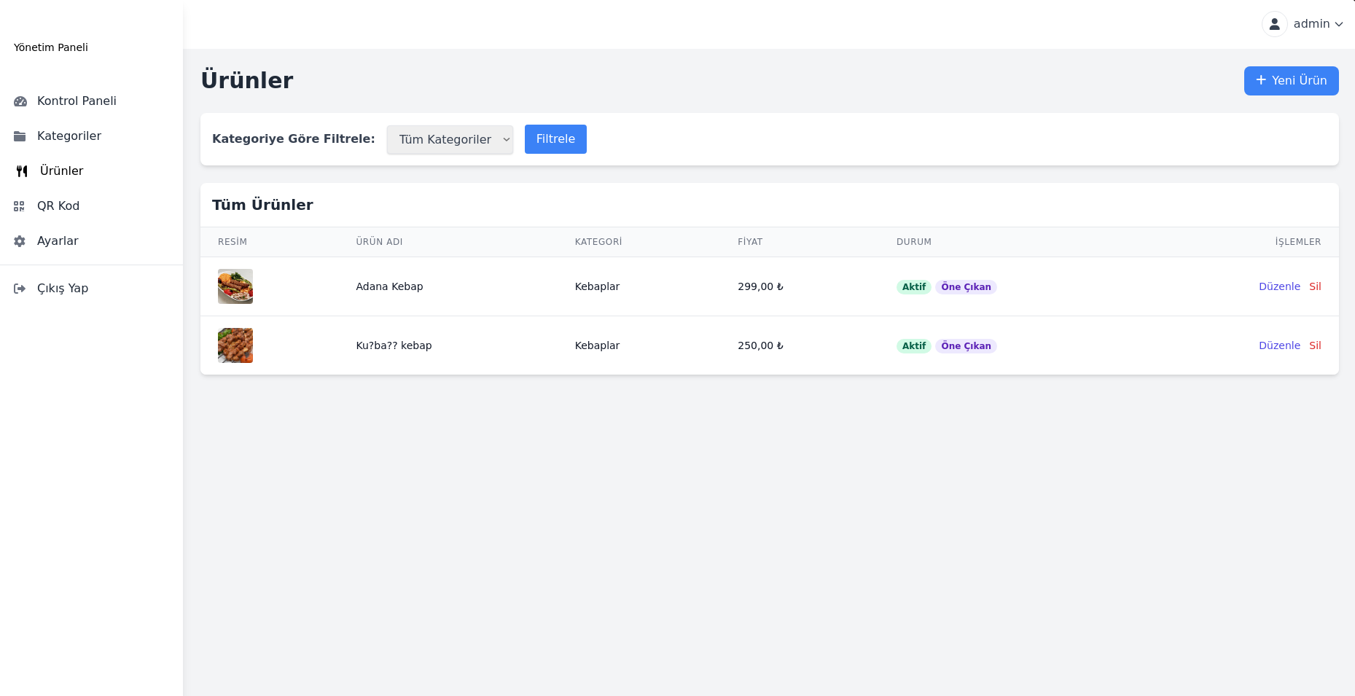
Task: Click the Ayarlar gear icon
Action: (20, 241)
